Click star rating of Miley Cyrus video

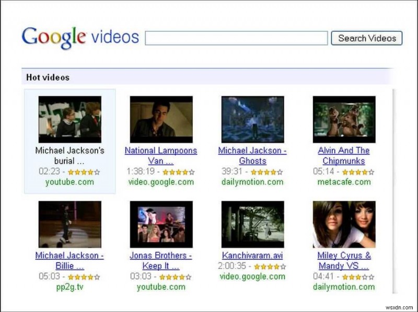358,277
